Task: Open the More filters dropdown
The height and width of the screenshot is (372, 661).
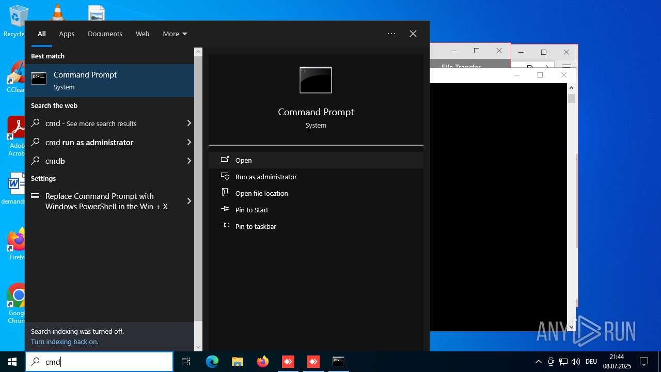Action: coord(175,34)
